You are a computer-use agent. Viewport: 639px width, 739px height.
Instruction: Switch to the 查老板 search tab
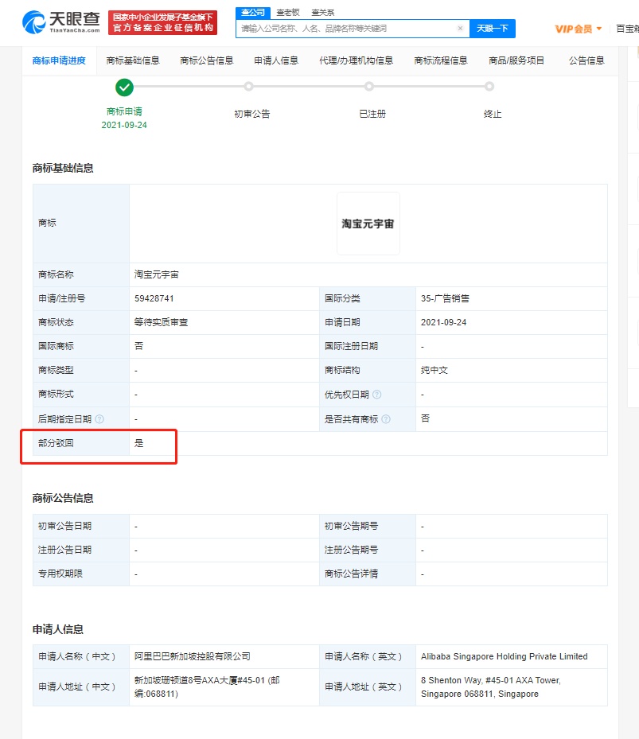[x=288, y=12]
